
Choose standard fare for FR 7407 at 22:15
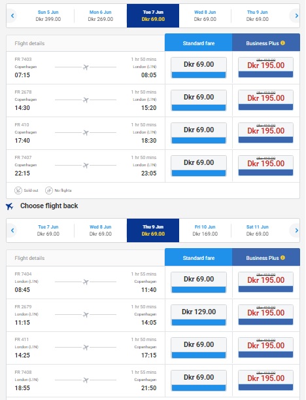pos(199,166)
